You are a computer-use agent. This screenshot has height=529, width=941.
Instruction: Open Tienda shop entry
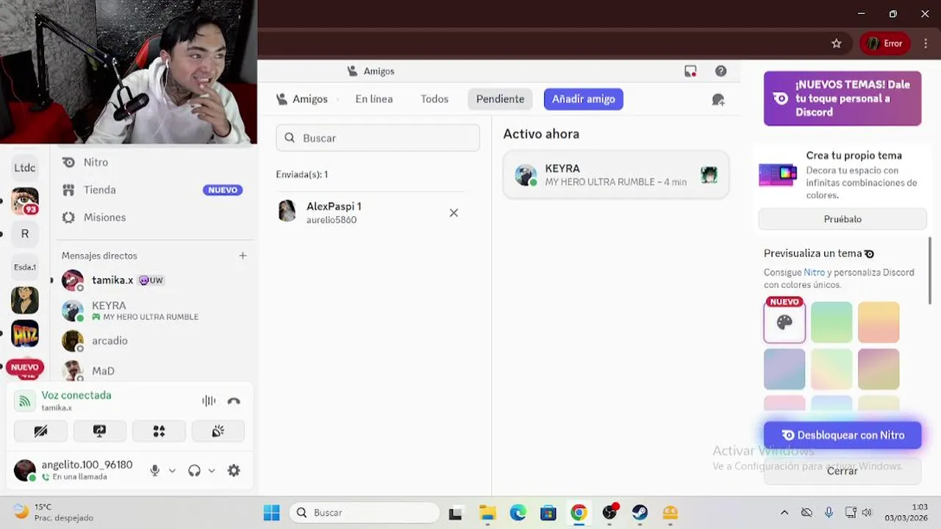point(153,190)
